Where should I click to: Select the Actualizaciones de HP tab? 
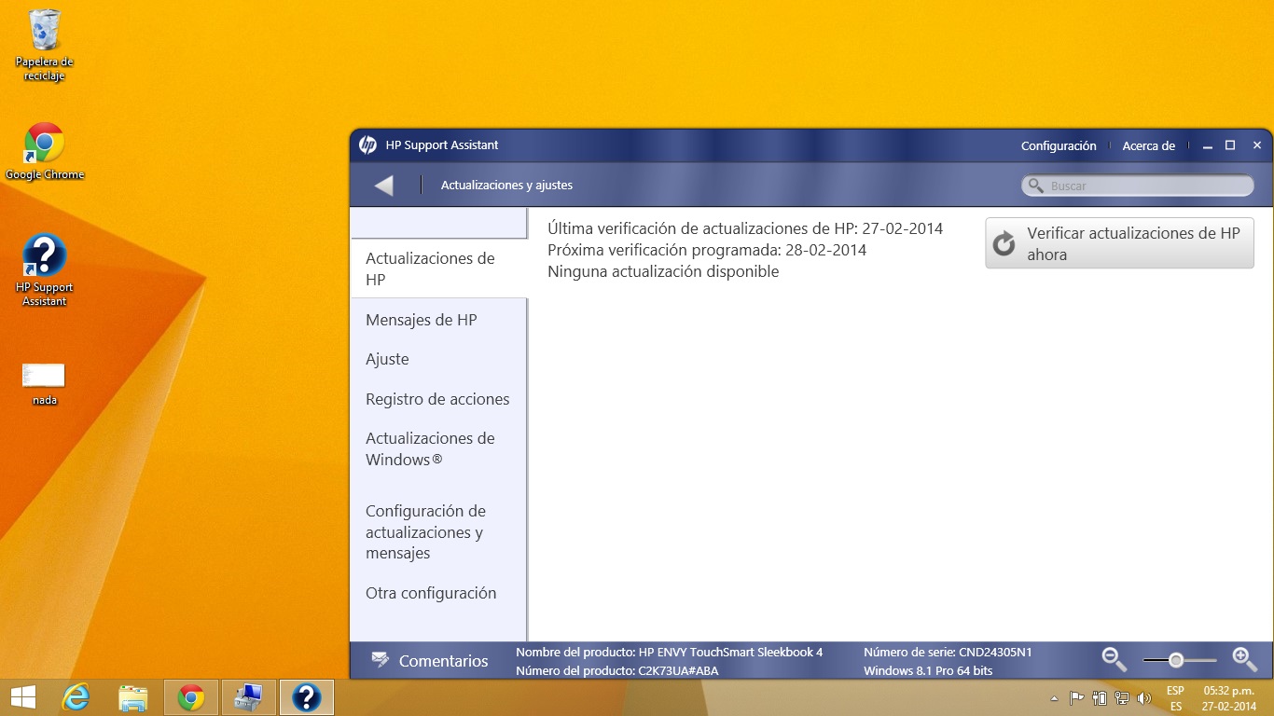[439, 268]
